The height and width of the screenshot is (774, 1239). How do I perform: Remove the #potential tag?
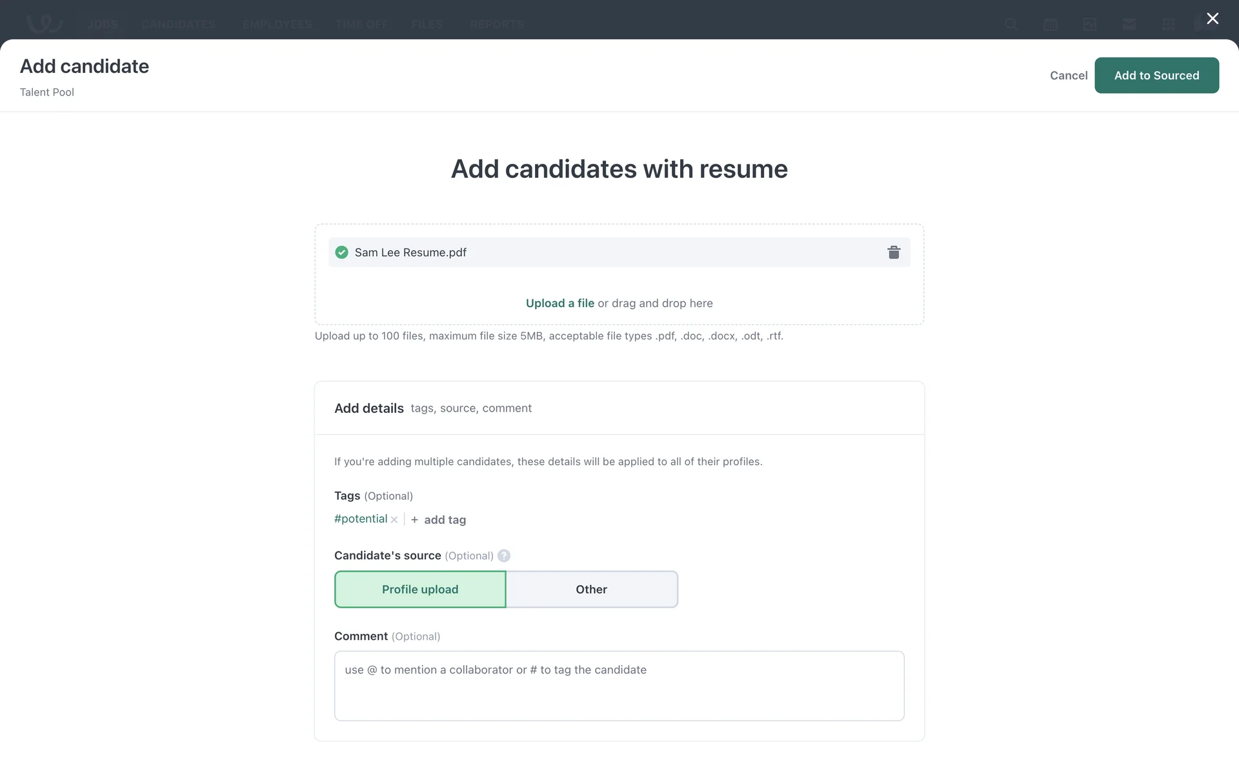[394, 520]
